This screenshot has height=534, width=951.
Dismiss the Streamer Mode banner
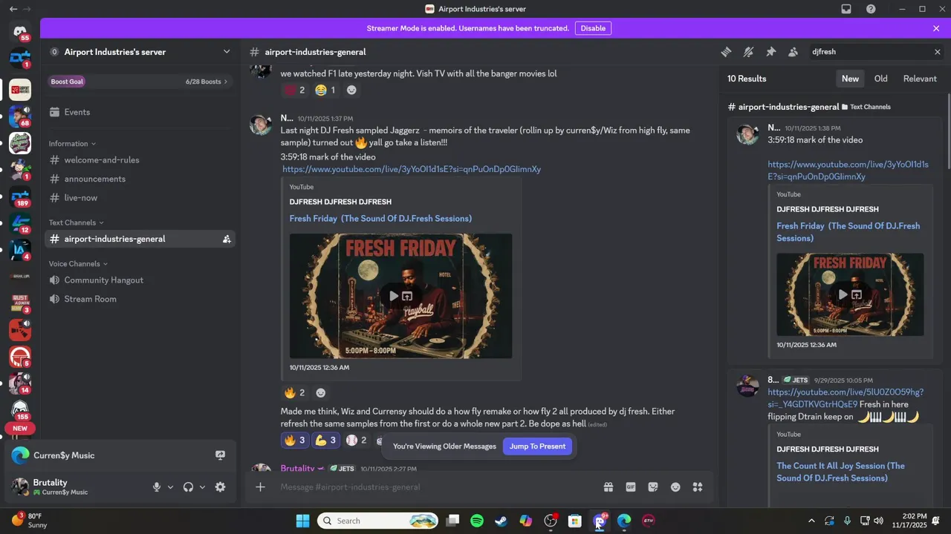[x=936, y=28]
